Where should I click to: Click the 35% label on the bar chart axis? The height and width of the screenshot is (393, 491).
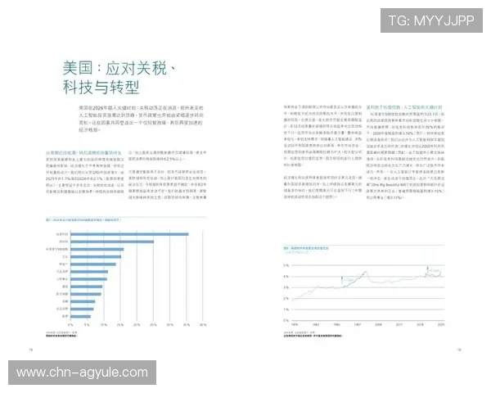[x=187, y=325]
